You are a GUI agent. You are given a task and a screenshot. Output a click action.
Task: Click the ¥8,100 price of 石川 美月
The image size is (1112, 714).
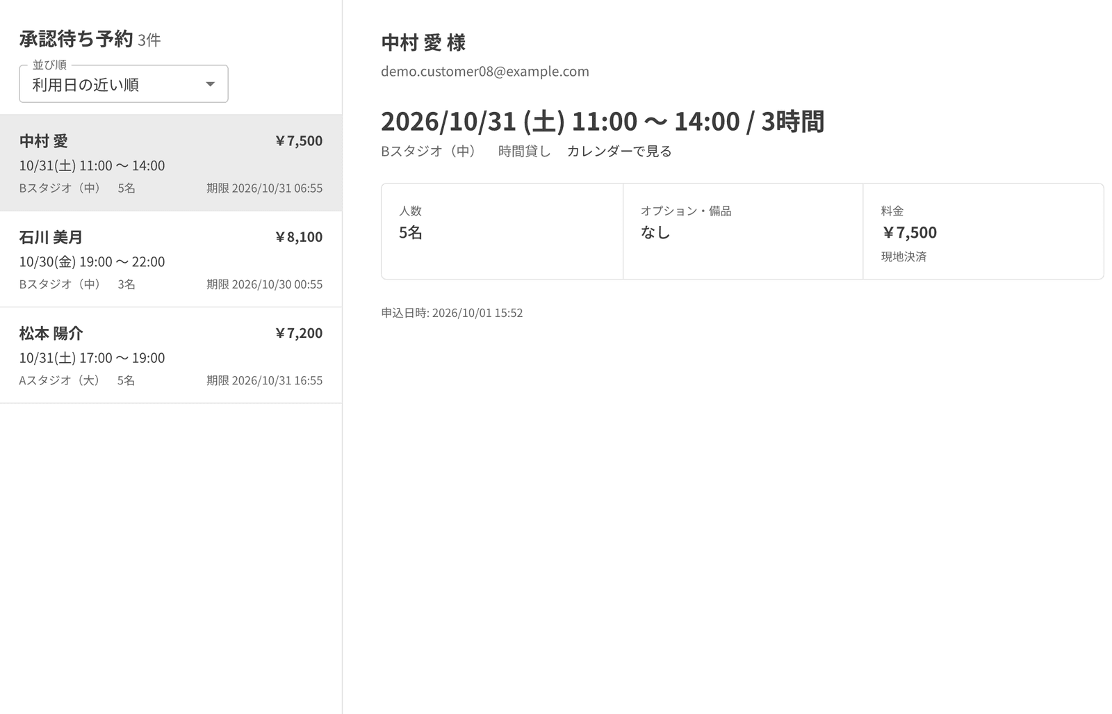[x=299, y=236]
